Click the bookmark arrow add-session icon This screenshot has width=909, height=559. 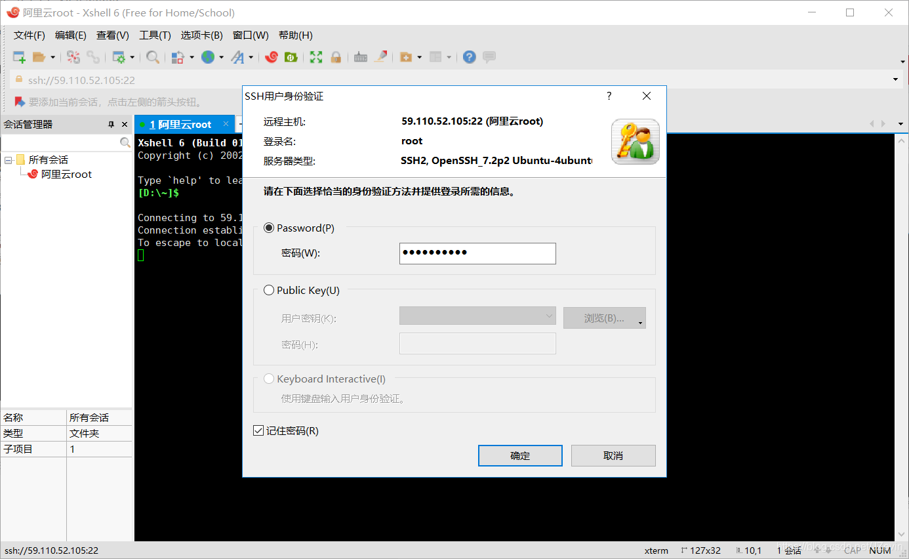pyautogui.click(x=20, y=102)
